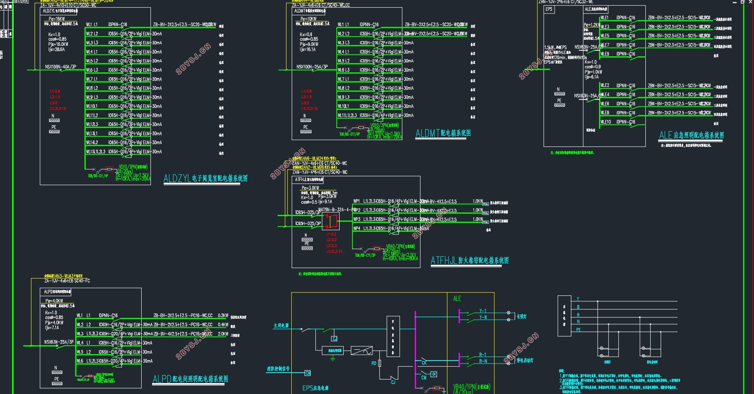Click the inverter block symbol in EPS diagram
Screen dimensions: 754x394
[x=361, y=351]
